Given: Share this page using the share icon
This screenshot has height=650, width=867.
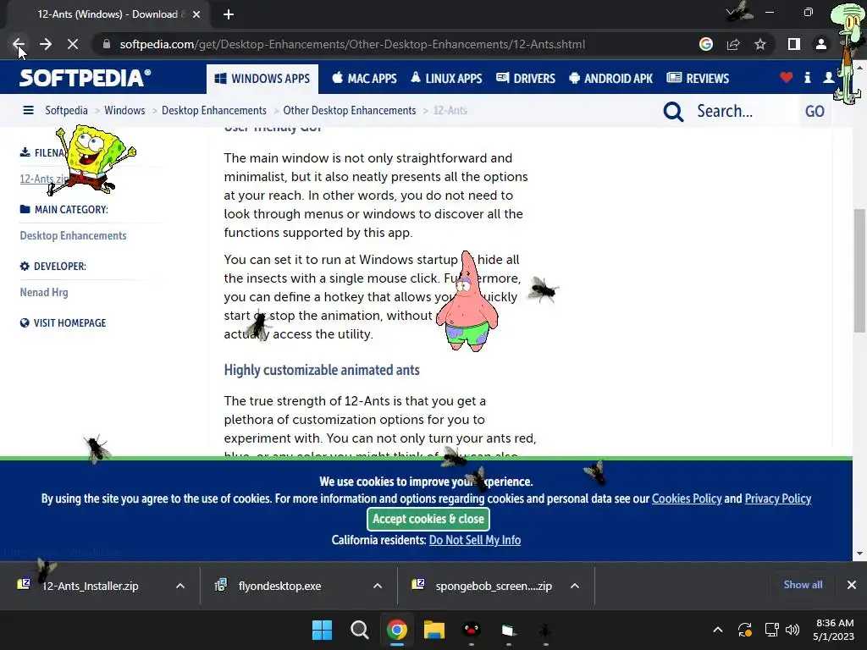Looking at the screenshot, I should tap(733, 44).
